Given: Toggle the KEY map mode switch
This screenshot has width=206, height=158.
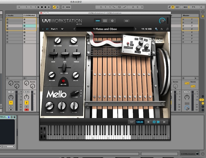Looking at the screenshot, I should 178,7.
